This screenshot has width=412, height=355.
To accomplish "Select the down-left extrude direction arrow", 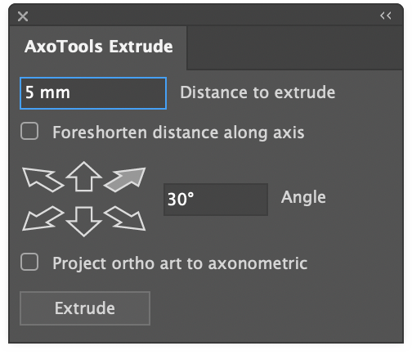I will pyautogui.click(x=43, y=218).
